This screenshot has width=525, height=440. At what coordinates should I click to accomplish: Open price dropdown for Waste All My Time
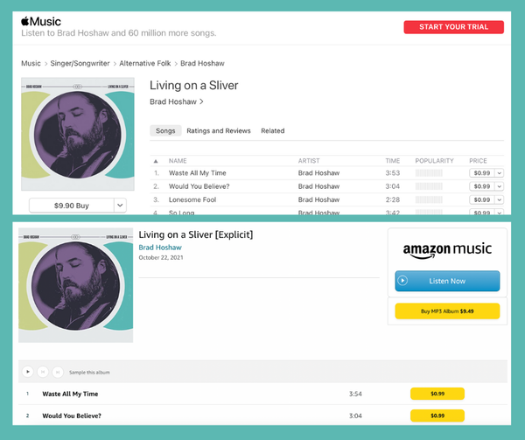[x=500, y=173]
